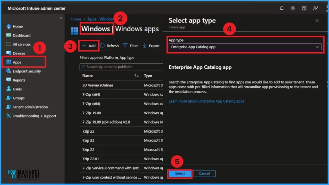Open Users in sidebar
This screenshot has width=329, height=185.
[x=17, y=89]
